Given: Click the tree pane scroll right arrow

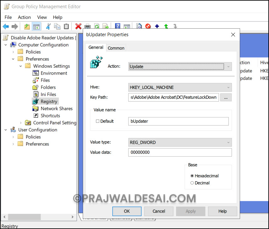Looking at the screenshot, I should [72, 217].
